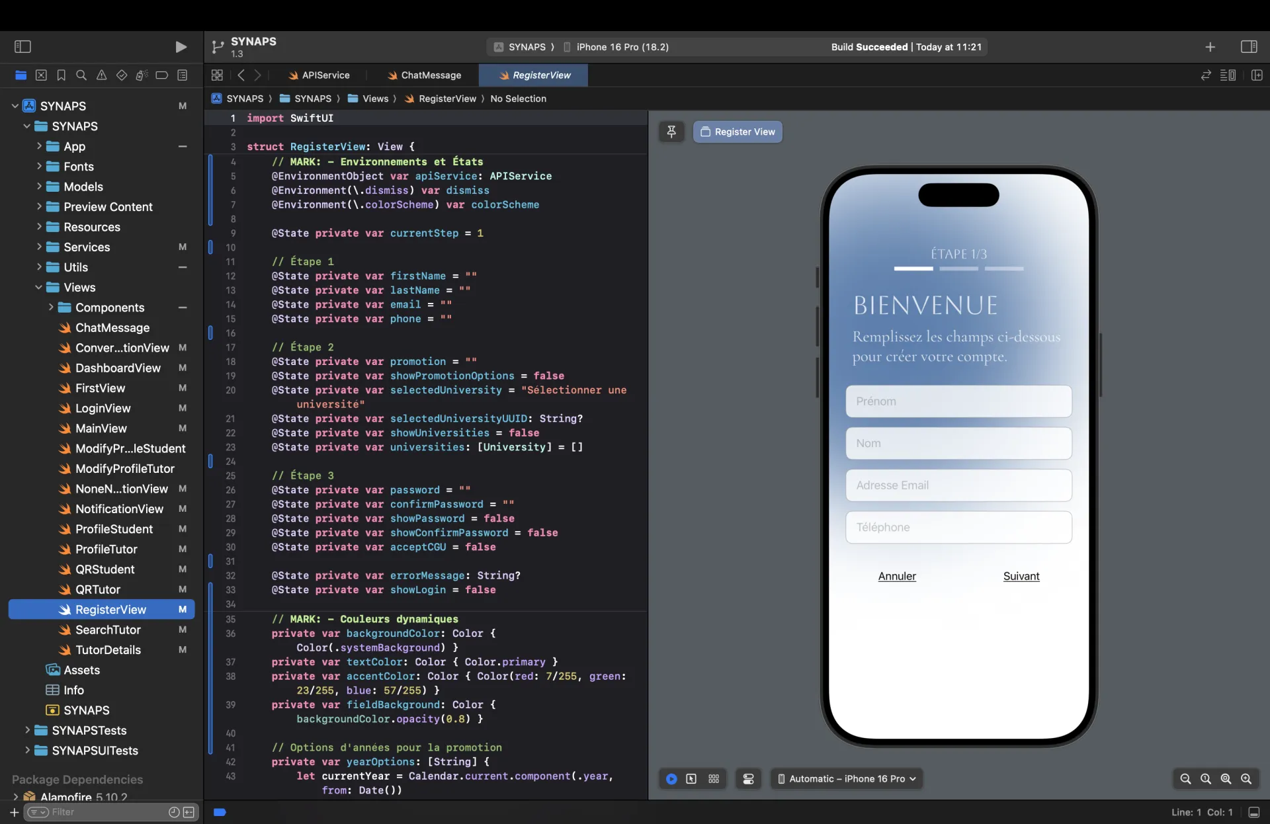Select live preview mode button

pos(671,779)
